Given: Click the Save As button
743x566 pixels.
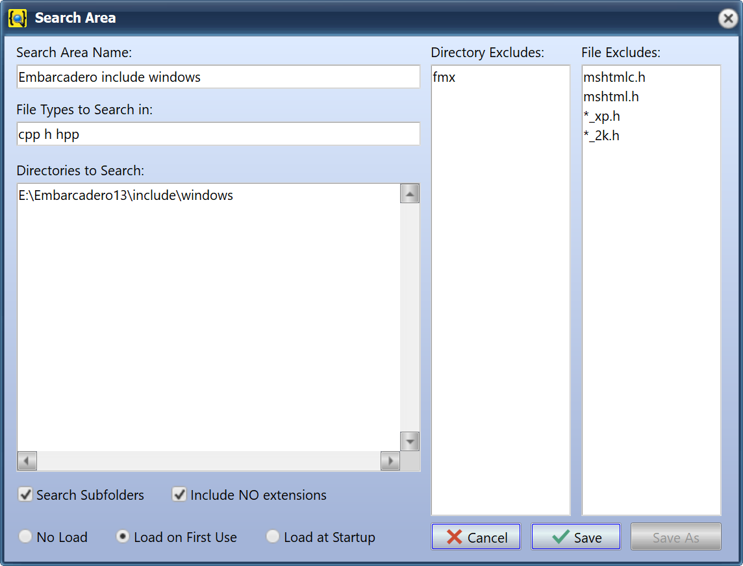Looking at the screenshot, I should point(675,537).
